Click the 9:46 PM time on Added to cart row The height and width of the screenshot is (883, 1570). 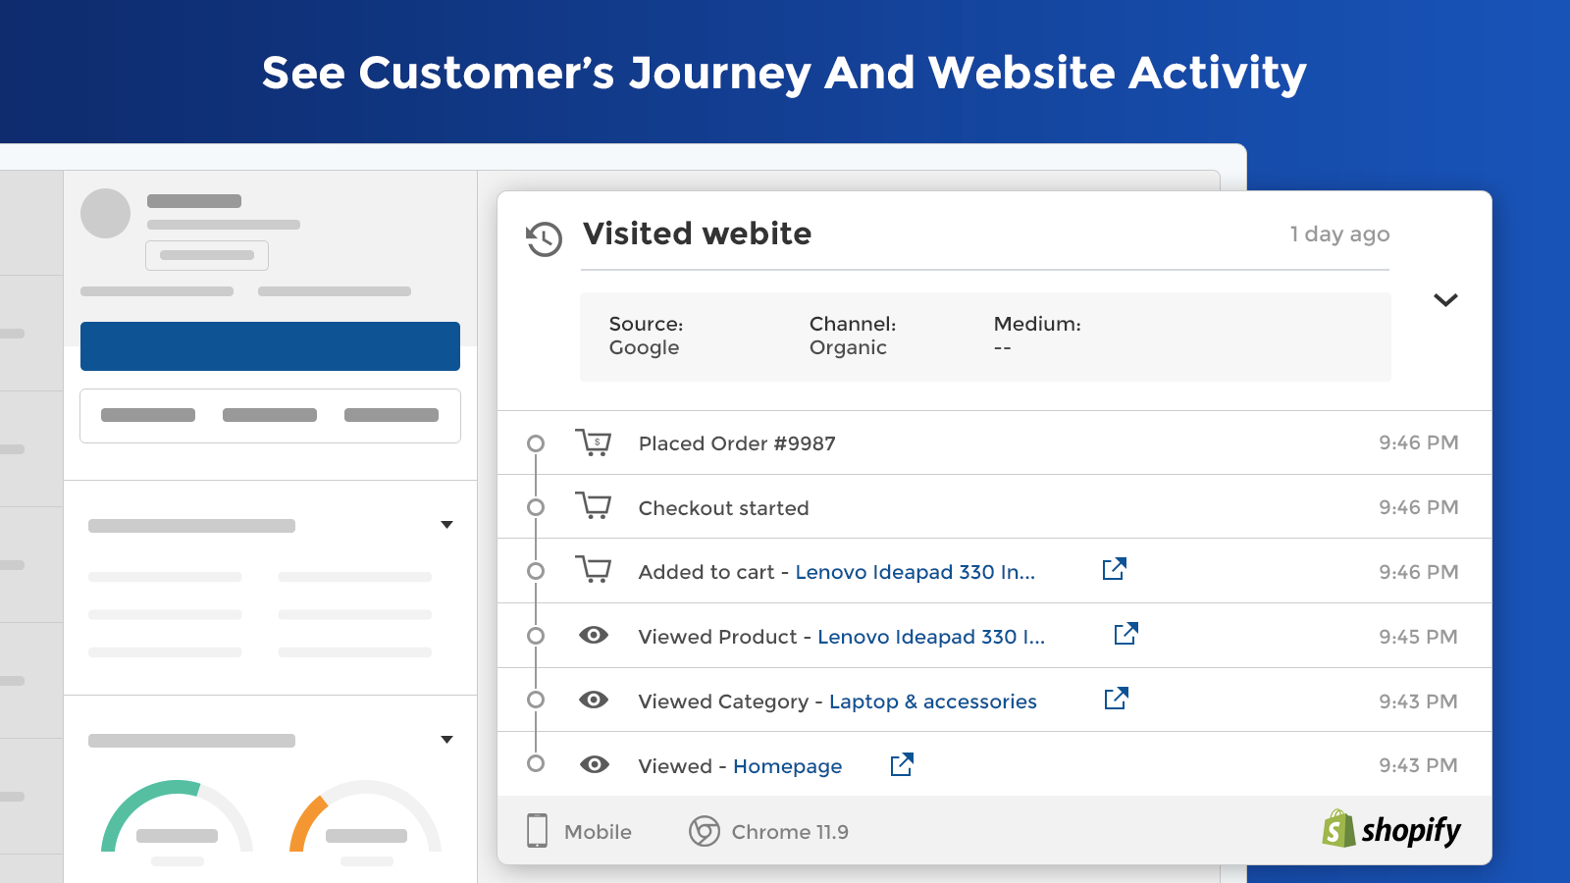click(1418, 572)
